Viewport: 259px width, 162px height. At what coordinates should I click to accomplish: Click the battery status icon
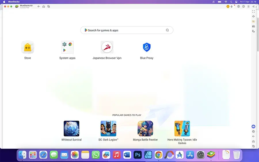click(220, 2)
